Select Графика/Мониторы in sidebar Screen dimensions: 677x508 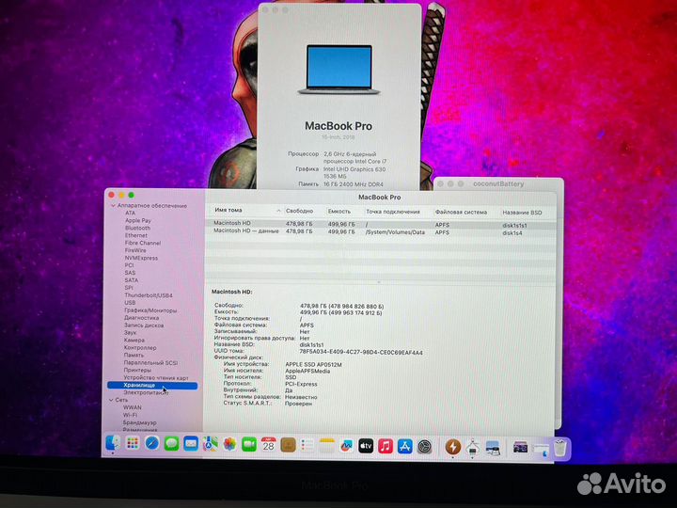(150, 310)
